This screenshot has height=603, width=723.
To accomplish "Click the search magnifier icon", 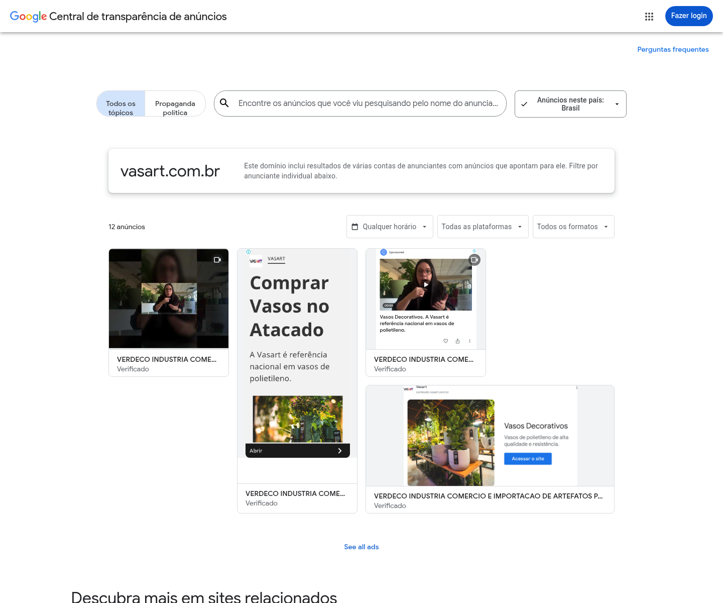I will click(224, 103).
